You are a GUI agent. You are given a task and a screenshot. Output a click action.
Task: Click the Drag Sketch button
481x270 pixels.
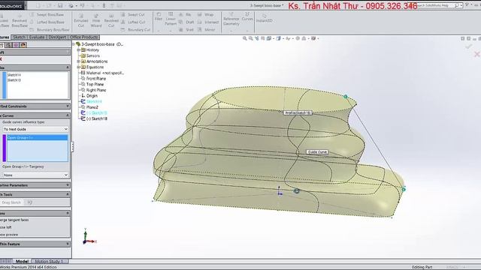point(11,202)
